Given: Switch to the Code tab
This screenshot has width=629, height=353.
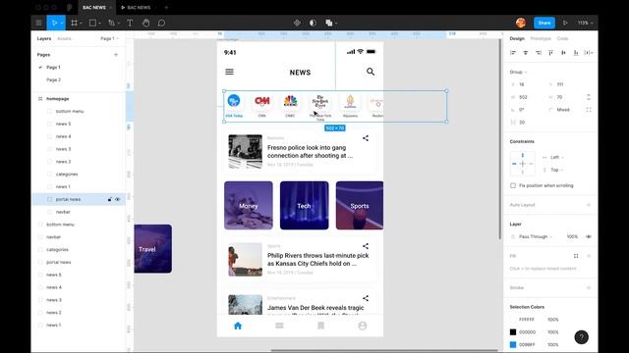Looking at the screenshot, I should pyautogui.click(x=562, y=38).
